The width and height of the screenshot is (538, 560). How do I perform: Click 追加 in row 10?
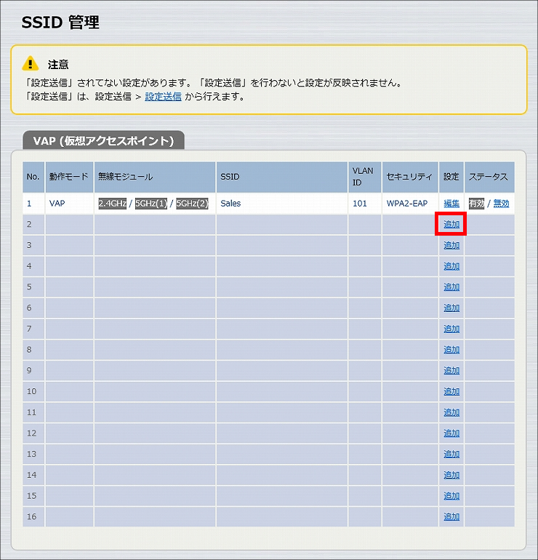(451, 391)
